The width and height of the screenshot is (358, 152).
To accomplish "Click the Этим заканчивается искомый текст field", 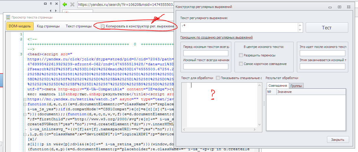I will point(322,66).
